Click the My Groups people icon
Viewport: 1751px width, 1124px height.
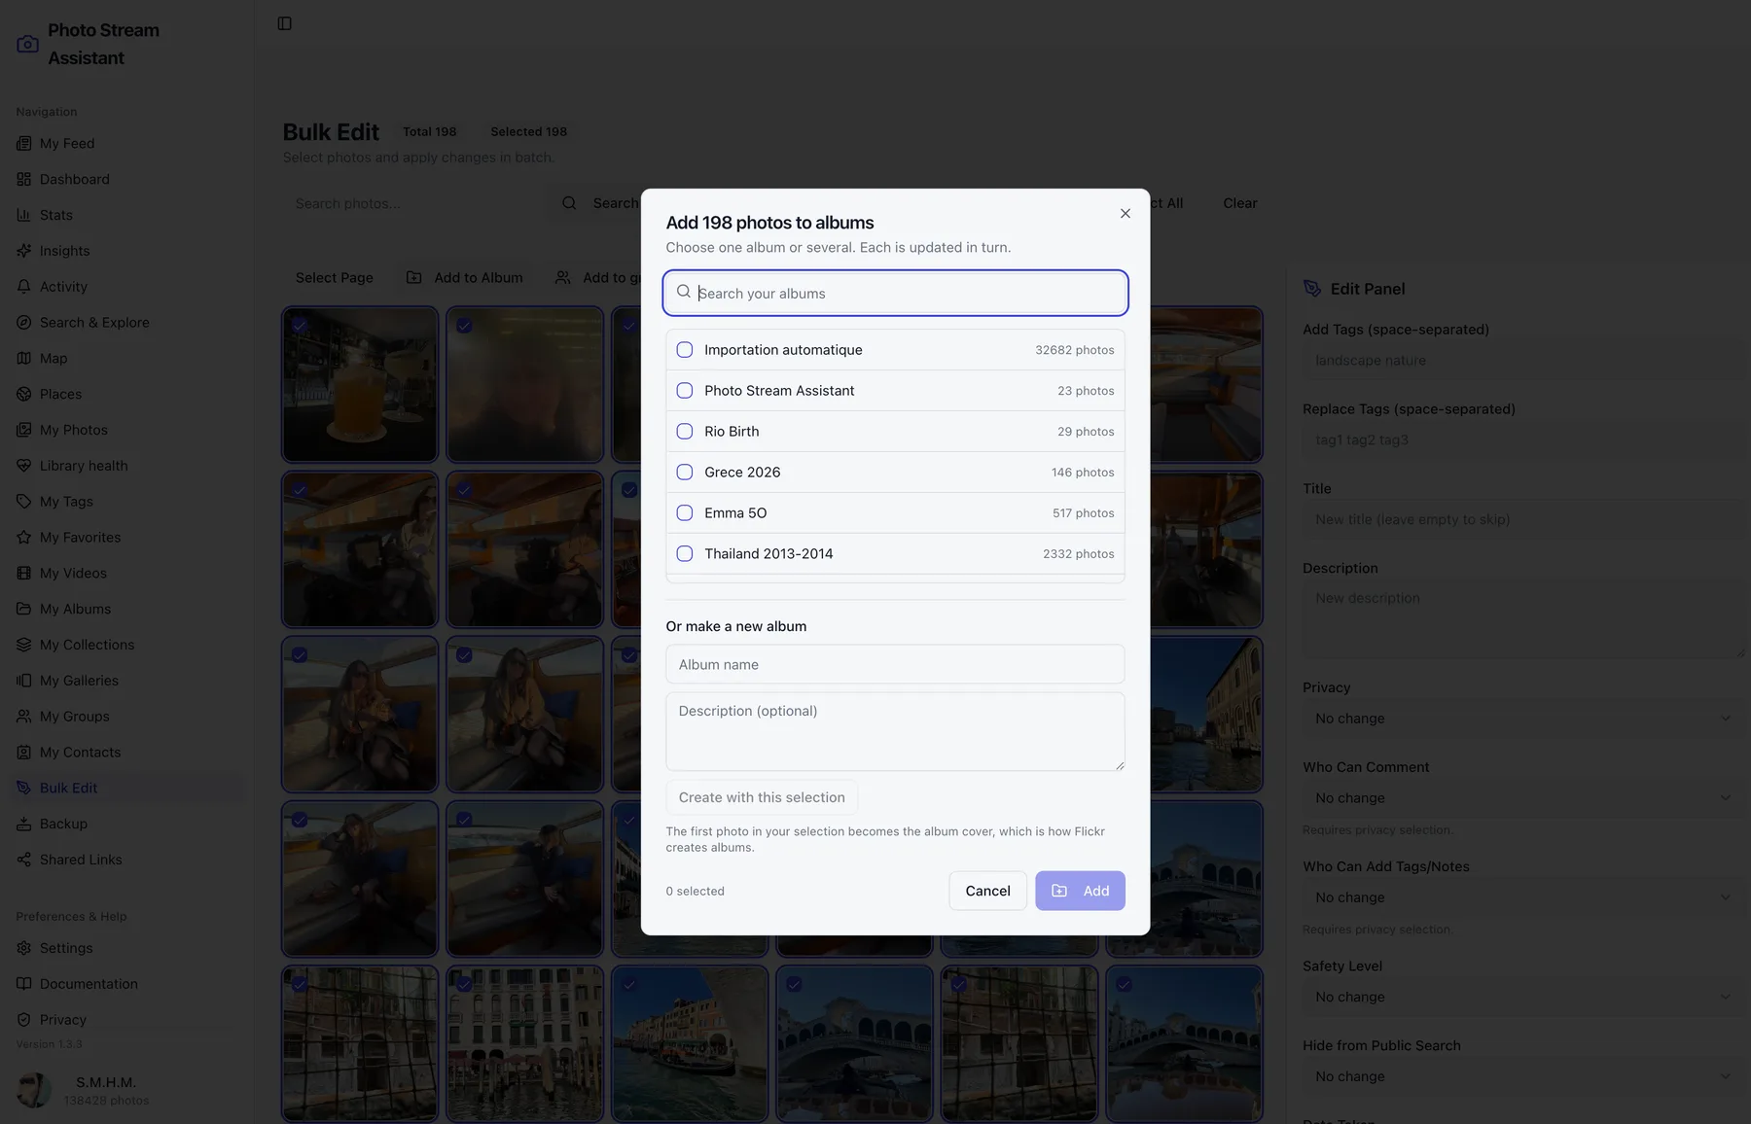pyautogui.click(x=24, y=717)
